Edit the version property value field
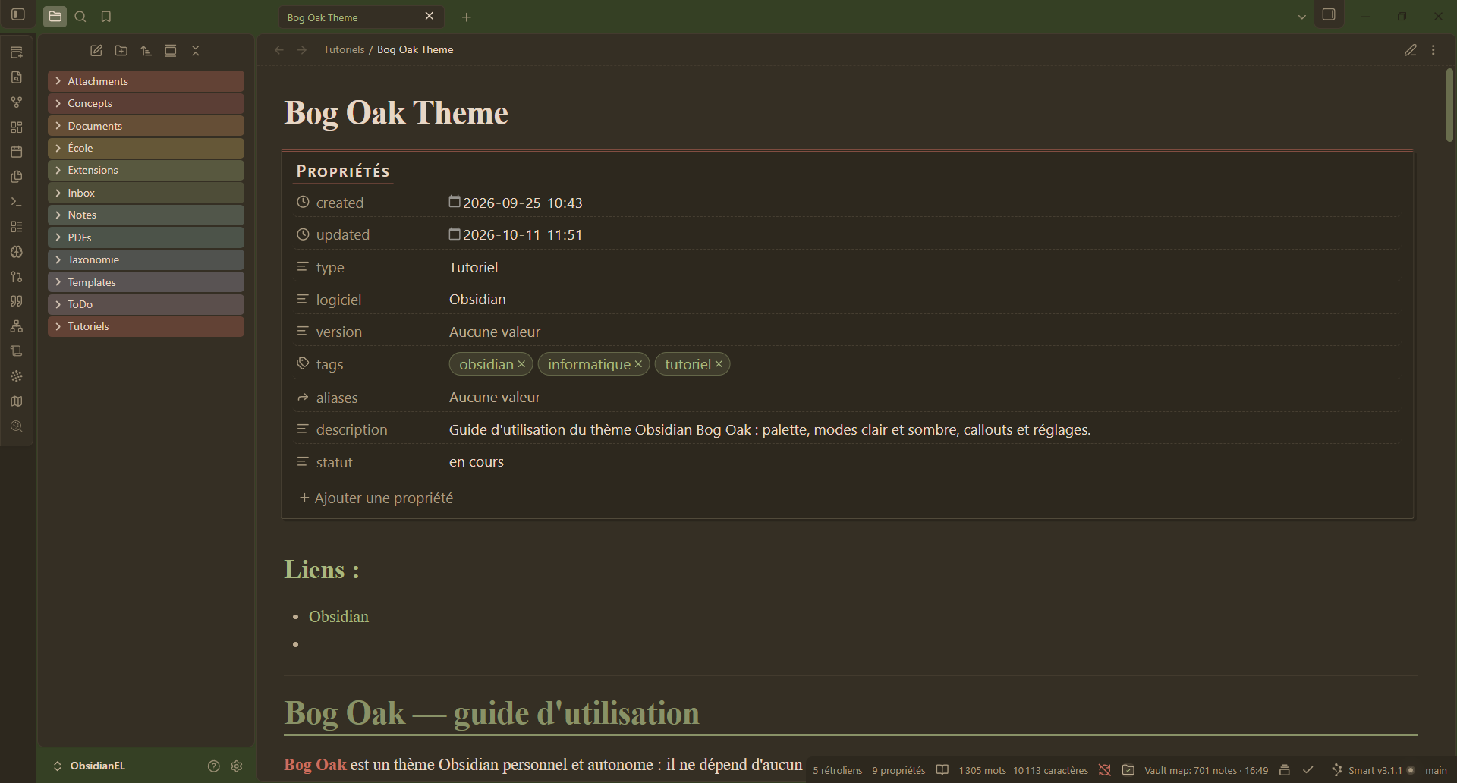 [x=922, y=332]
